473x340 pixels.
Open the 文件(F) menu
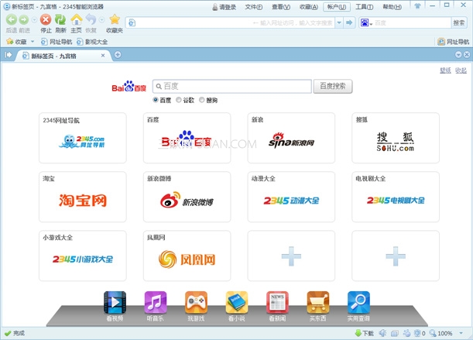click(x=254, y=7)
